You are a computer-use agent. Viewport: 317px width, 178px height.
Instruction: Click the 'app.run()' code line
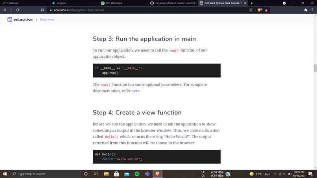pos(110,73)
